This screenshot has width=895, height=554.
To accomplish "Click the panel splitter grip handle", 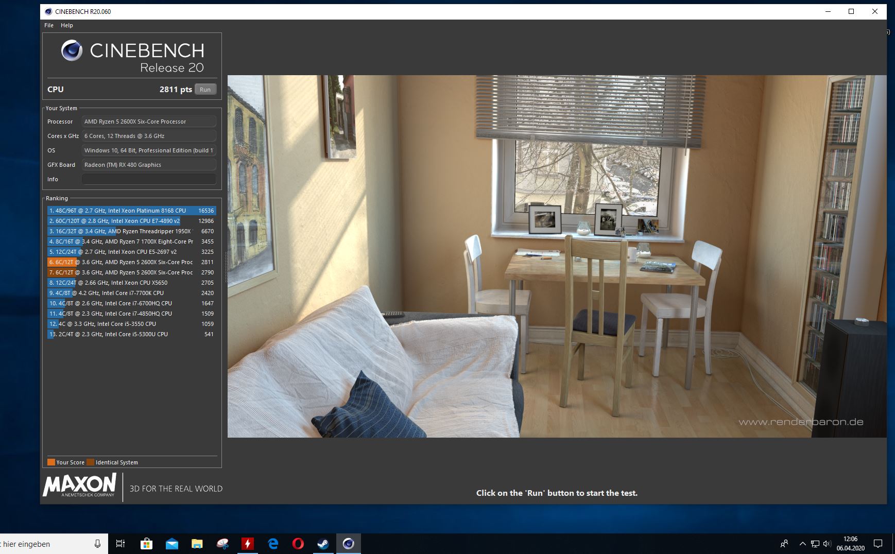I will tap(225, 266).
